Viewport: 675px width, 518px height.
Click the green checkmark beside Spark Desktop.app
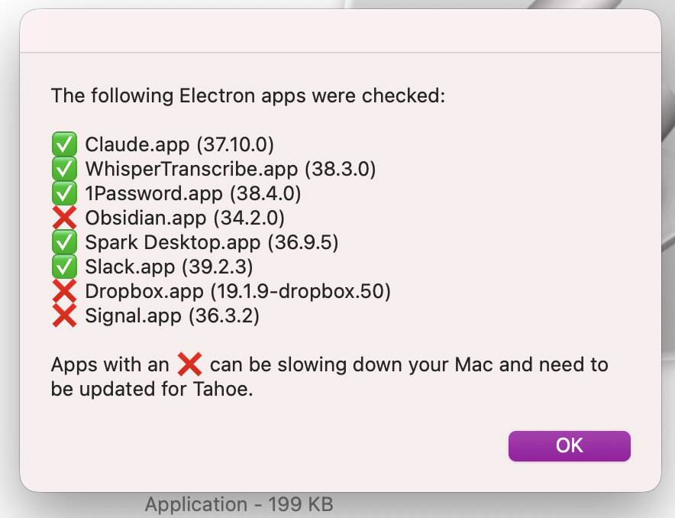[x=64, y=242]
